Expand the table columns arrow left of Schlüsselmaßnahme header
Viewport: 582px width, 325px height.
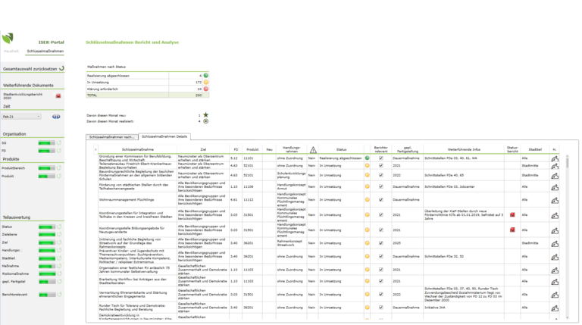[x=95, y=149]
